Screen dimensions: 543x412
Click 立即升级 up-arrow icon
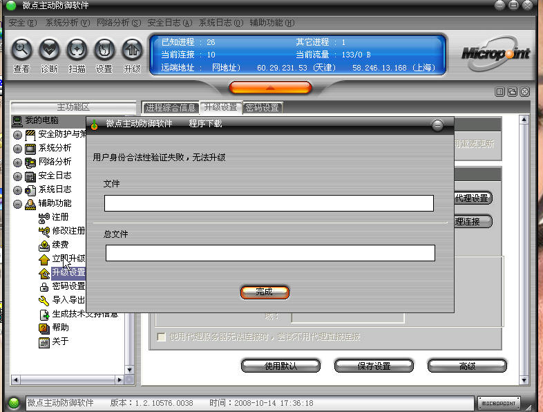[44, 259]
